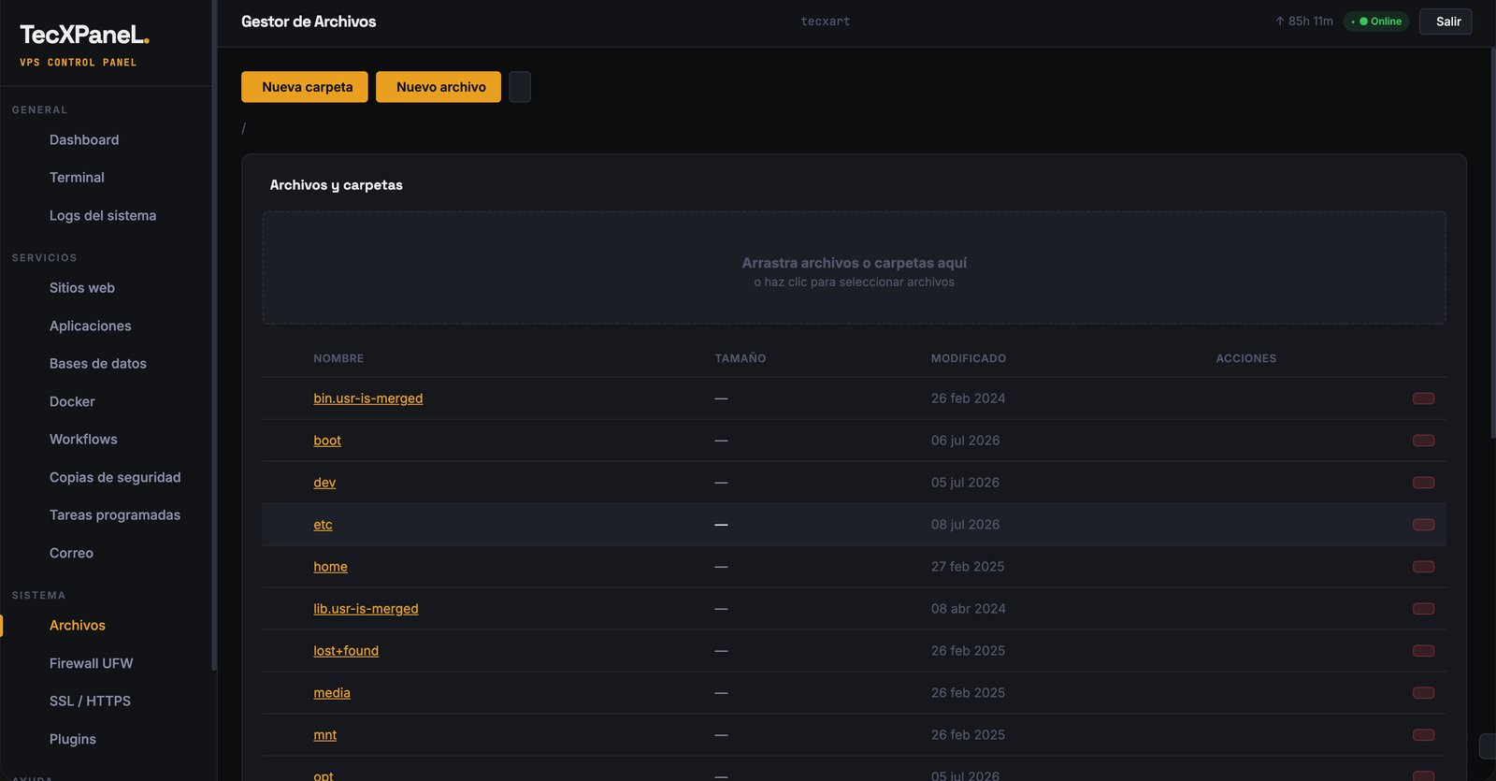This screenshot has width=1496, height=781.
Task: Open the bin.usr-is-merged folder link
Action: click(368, 398)
